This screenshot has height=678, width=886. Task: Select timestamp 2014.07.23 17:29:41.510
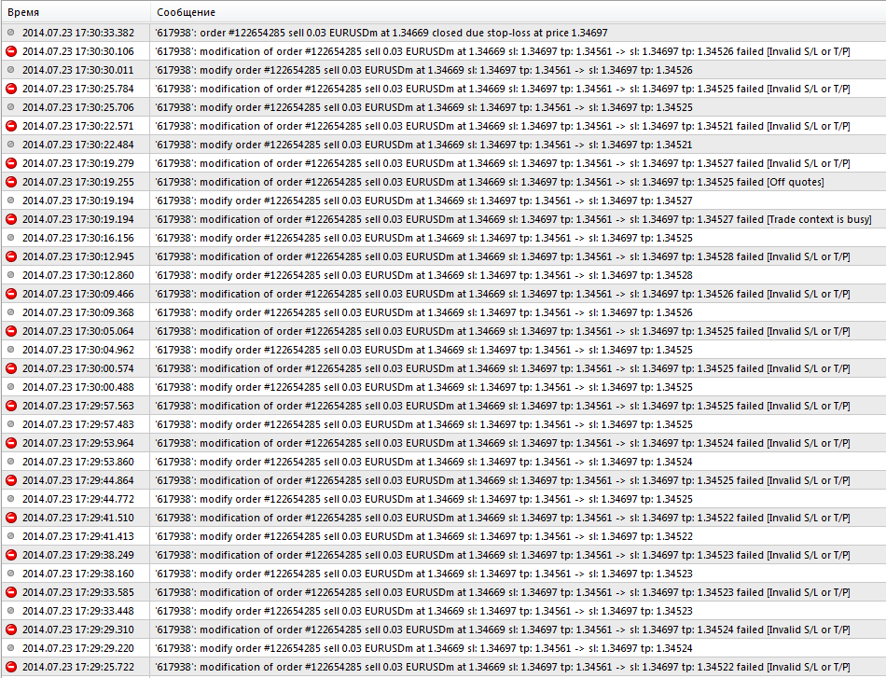coord(78,518)
